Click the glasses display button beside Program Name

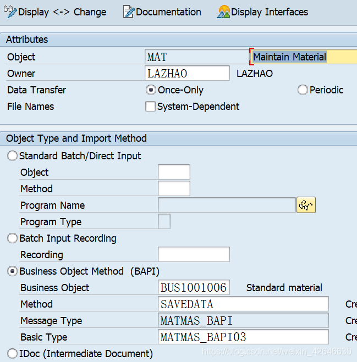pyautogui.click(x=306, y=205)
